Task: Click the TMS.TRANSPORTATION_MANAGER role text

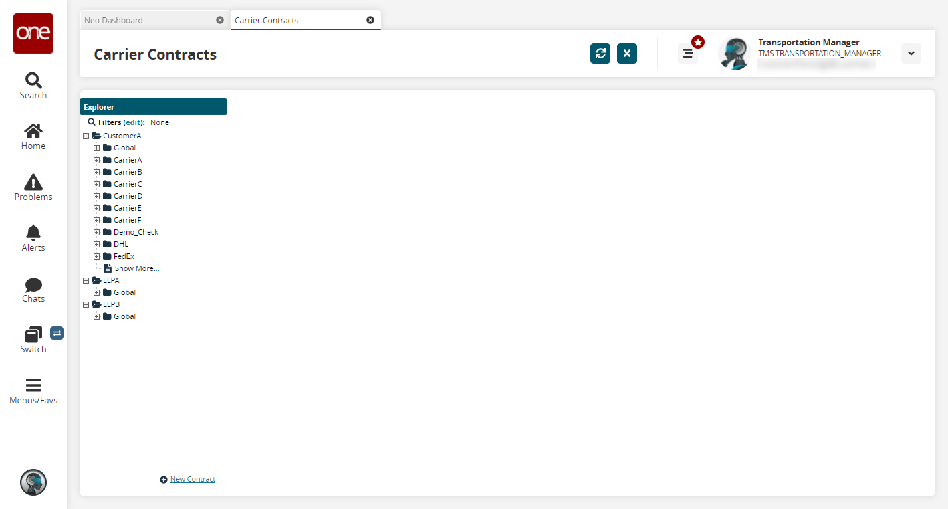Action: (x=820, y=54)
